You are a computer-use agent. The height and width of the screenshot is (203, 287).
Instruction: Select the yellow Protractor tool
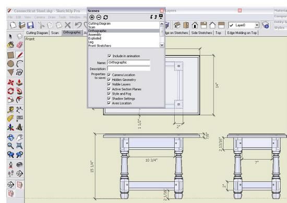click(10, 118)
